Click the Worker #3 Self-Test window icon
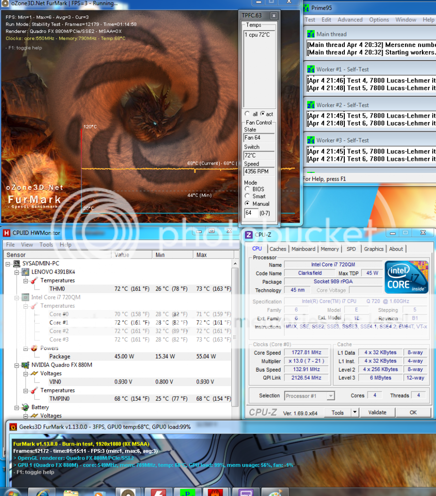The height and width of the screenshot is (496, 436). [x=311, y=140]
